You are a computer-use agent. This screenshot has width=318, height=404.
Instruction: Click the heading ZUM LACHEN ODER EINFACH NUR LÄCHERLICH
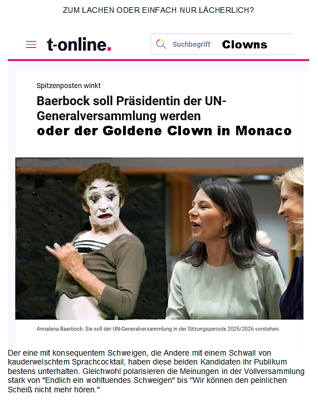point(158,11)
